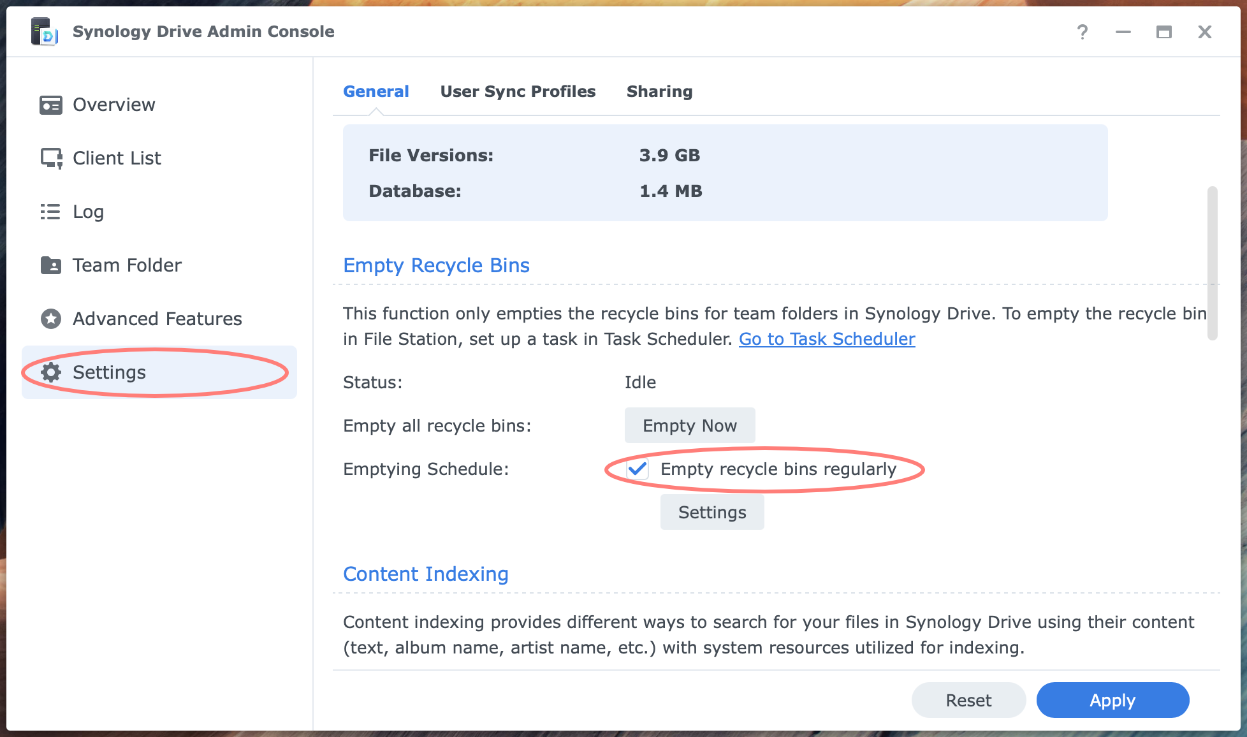The width and height of the screenshot is (1247, 737).
Task: Switch to the User Sync Profiles tab
Action: [517, 91]
